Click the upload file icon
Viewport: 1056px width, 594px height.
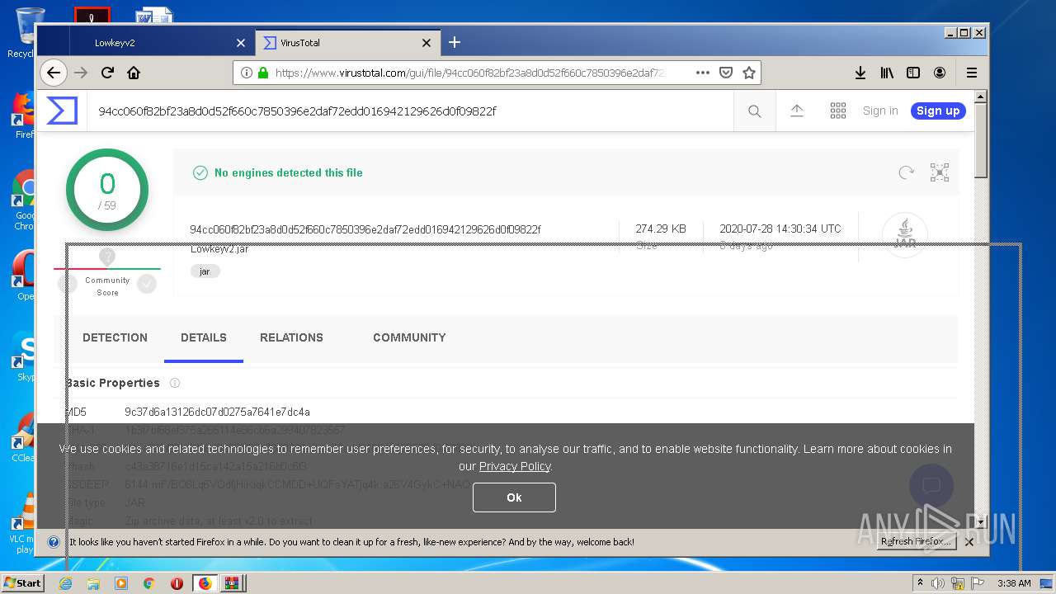[797, 111]
